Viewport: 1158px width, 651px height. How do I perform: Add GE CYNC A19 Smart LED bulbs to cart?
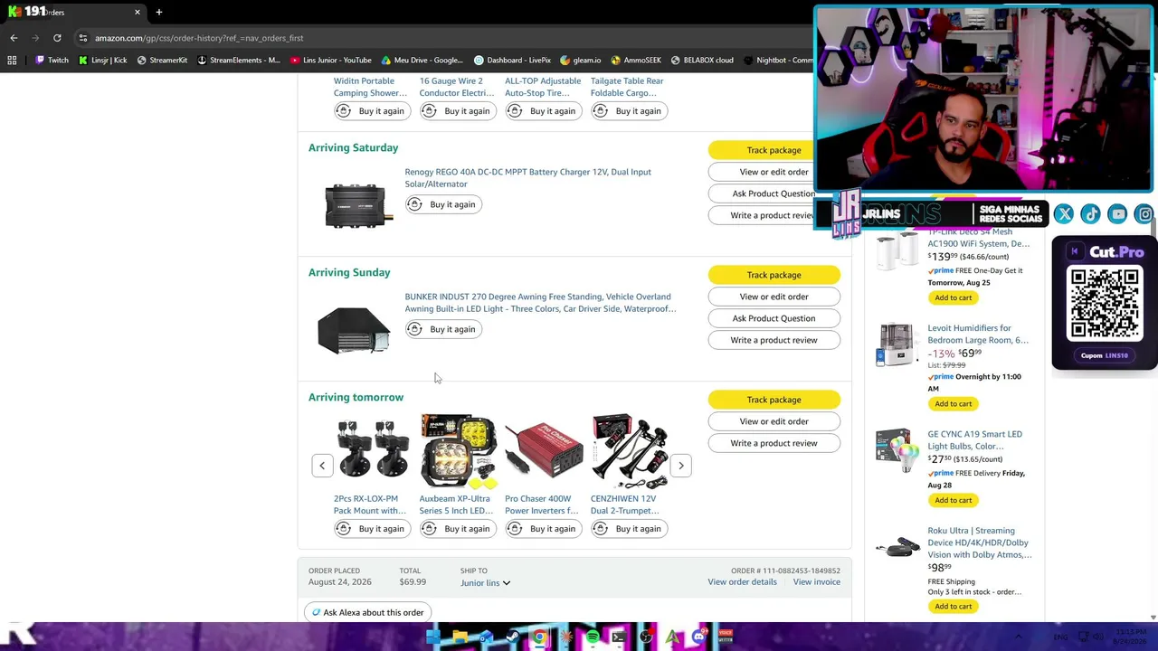click(953, 500)
